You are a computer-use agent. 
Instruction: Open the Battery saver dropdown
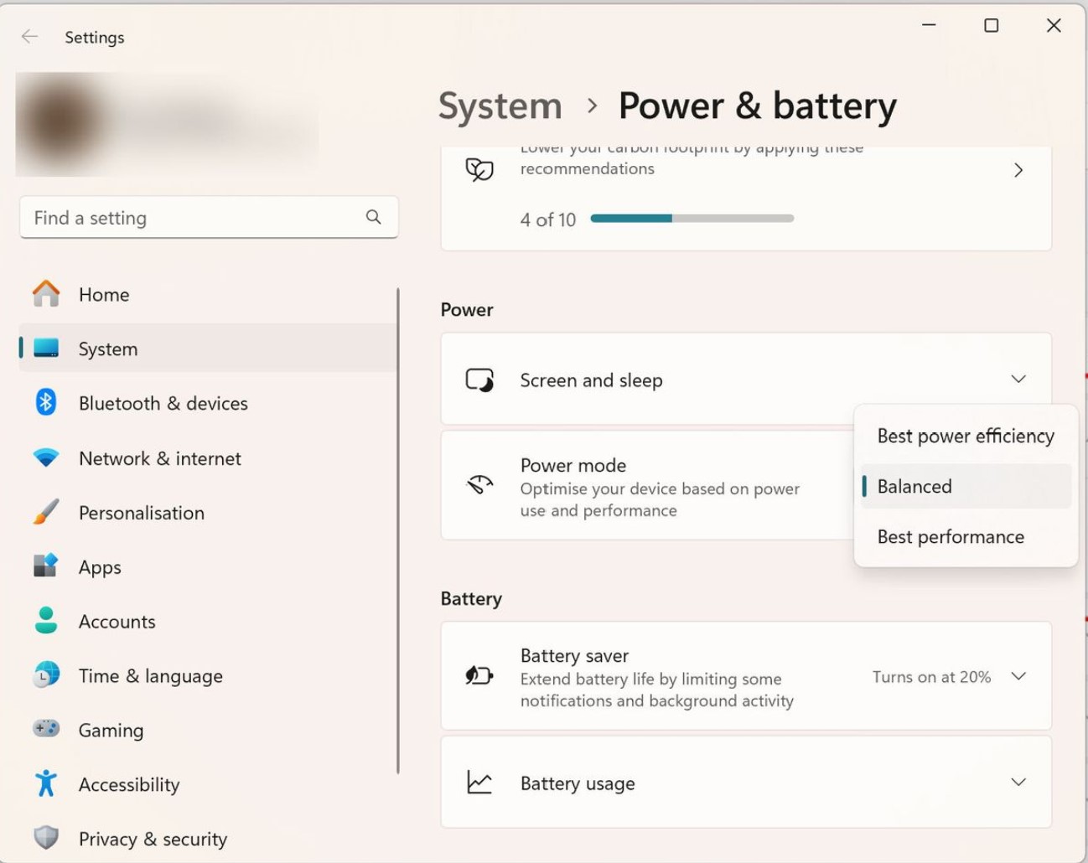(1018, 676)
